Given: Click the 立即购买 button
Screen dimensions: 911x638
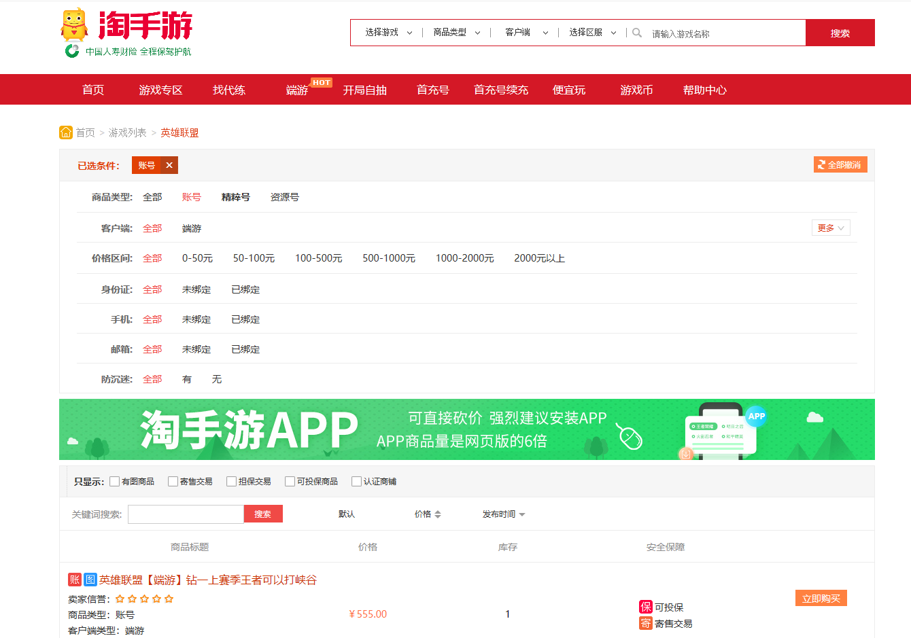Looking at the screenshot, I should pos(821,598).
